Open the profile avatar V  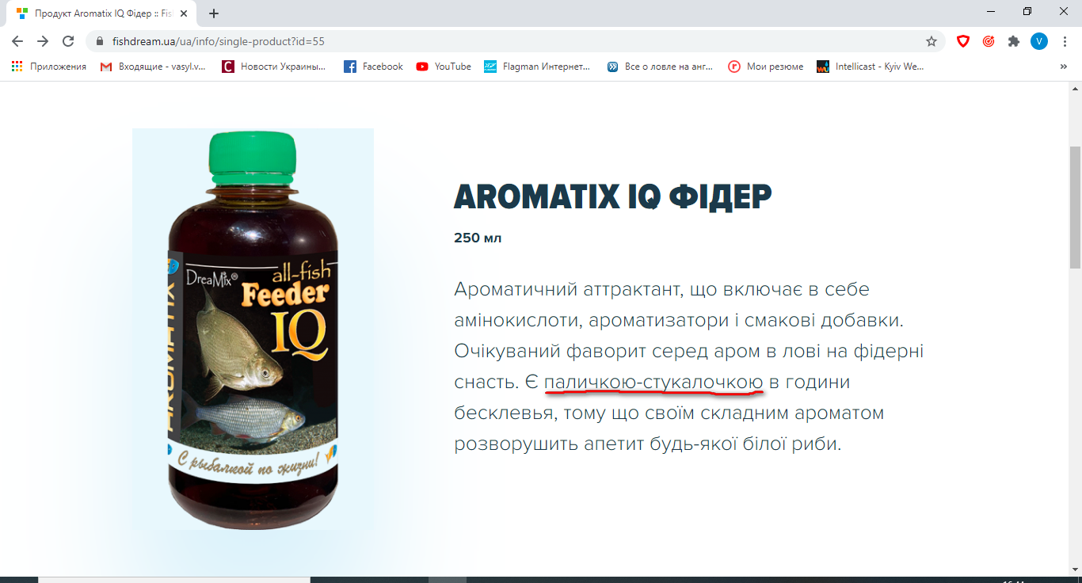[1039, 41]
